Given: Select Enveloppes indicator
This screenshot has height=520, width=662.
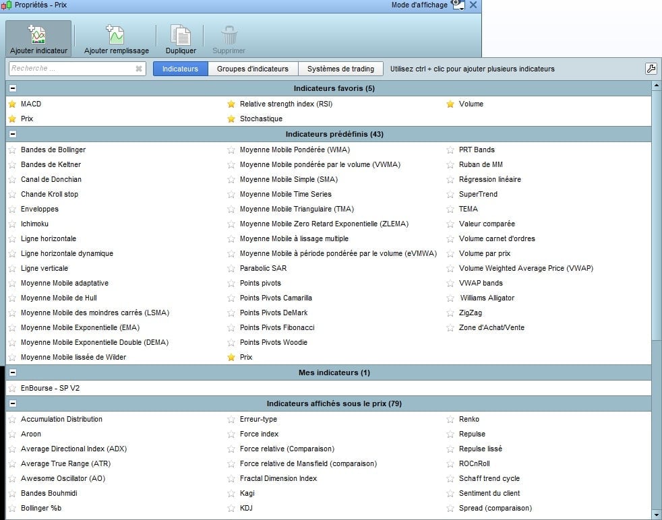Looking at the screenshot, I should [40, 209].
